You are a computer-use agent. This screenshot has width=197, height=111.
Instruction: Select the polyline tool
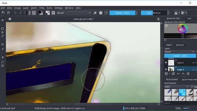pyautogui.click(x=2, y=32)
